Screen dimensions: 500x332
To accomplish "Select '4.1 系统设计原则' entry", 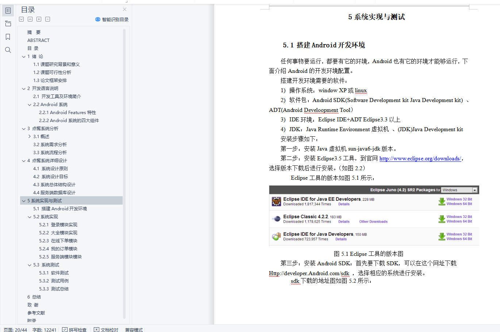I will pos(50,169).
